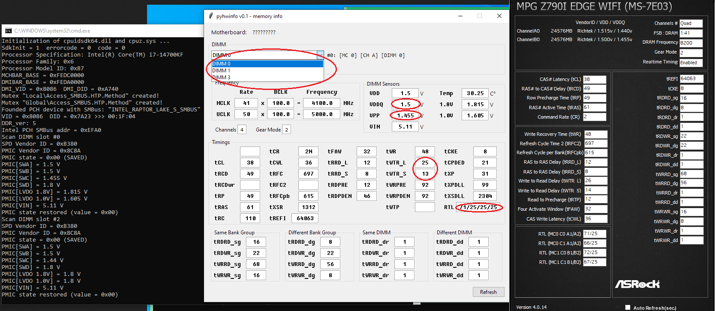Click the Temp field showing 30.25
This screenshot has width=715, height=311.
click(475, 93)
